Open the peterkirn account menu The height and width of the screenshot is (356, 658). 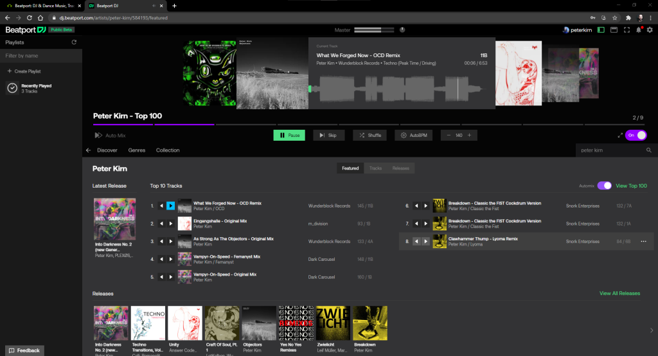coord(577,30)
